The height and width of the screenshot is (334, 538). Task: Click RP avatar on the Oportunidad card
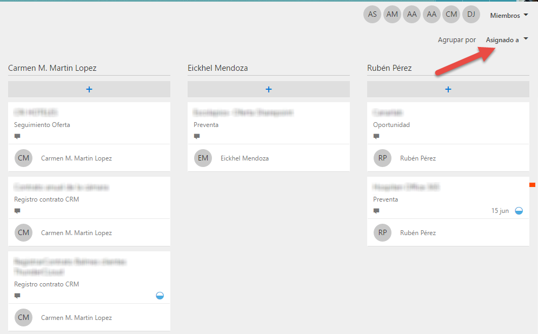382,158
